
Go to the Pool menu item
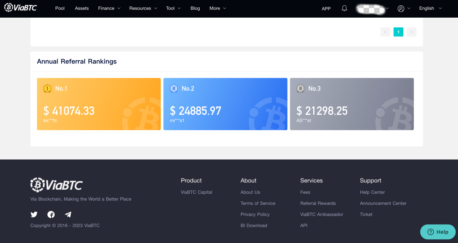[x=60, y=8]
